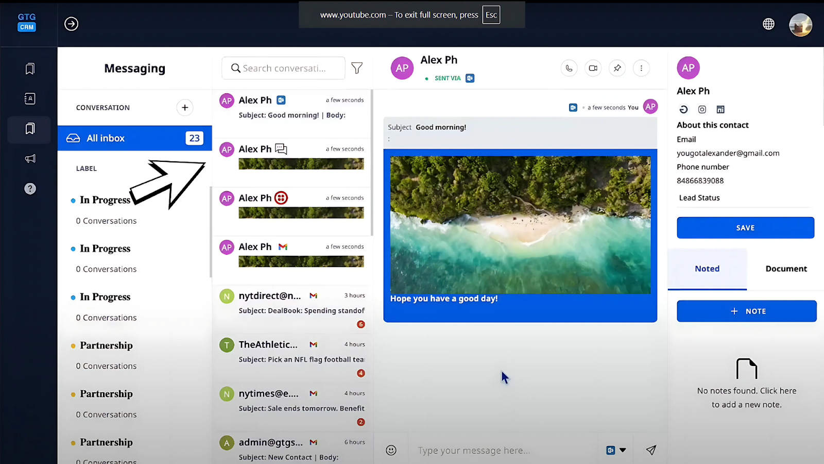The image size is (824, 464).
Task: Click the CONVERSATION section header
Action: click(103, 108)
